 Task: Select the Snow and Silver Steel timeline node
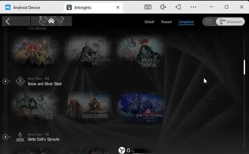(x=5, y=81)
